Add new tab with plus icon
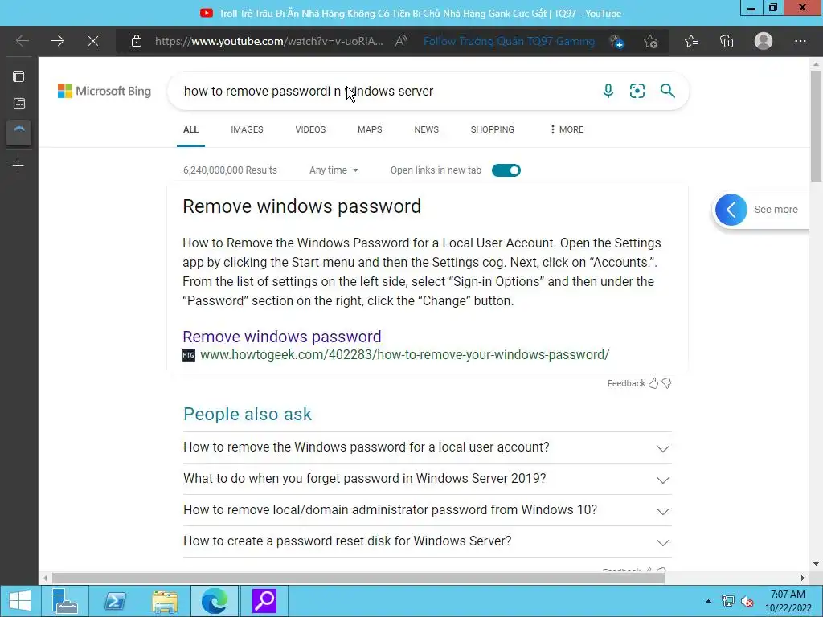 tap(18, 166)
